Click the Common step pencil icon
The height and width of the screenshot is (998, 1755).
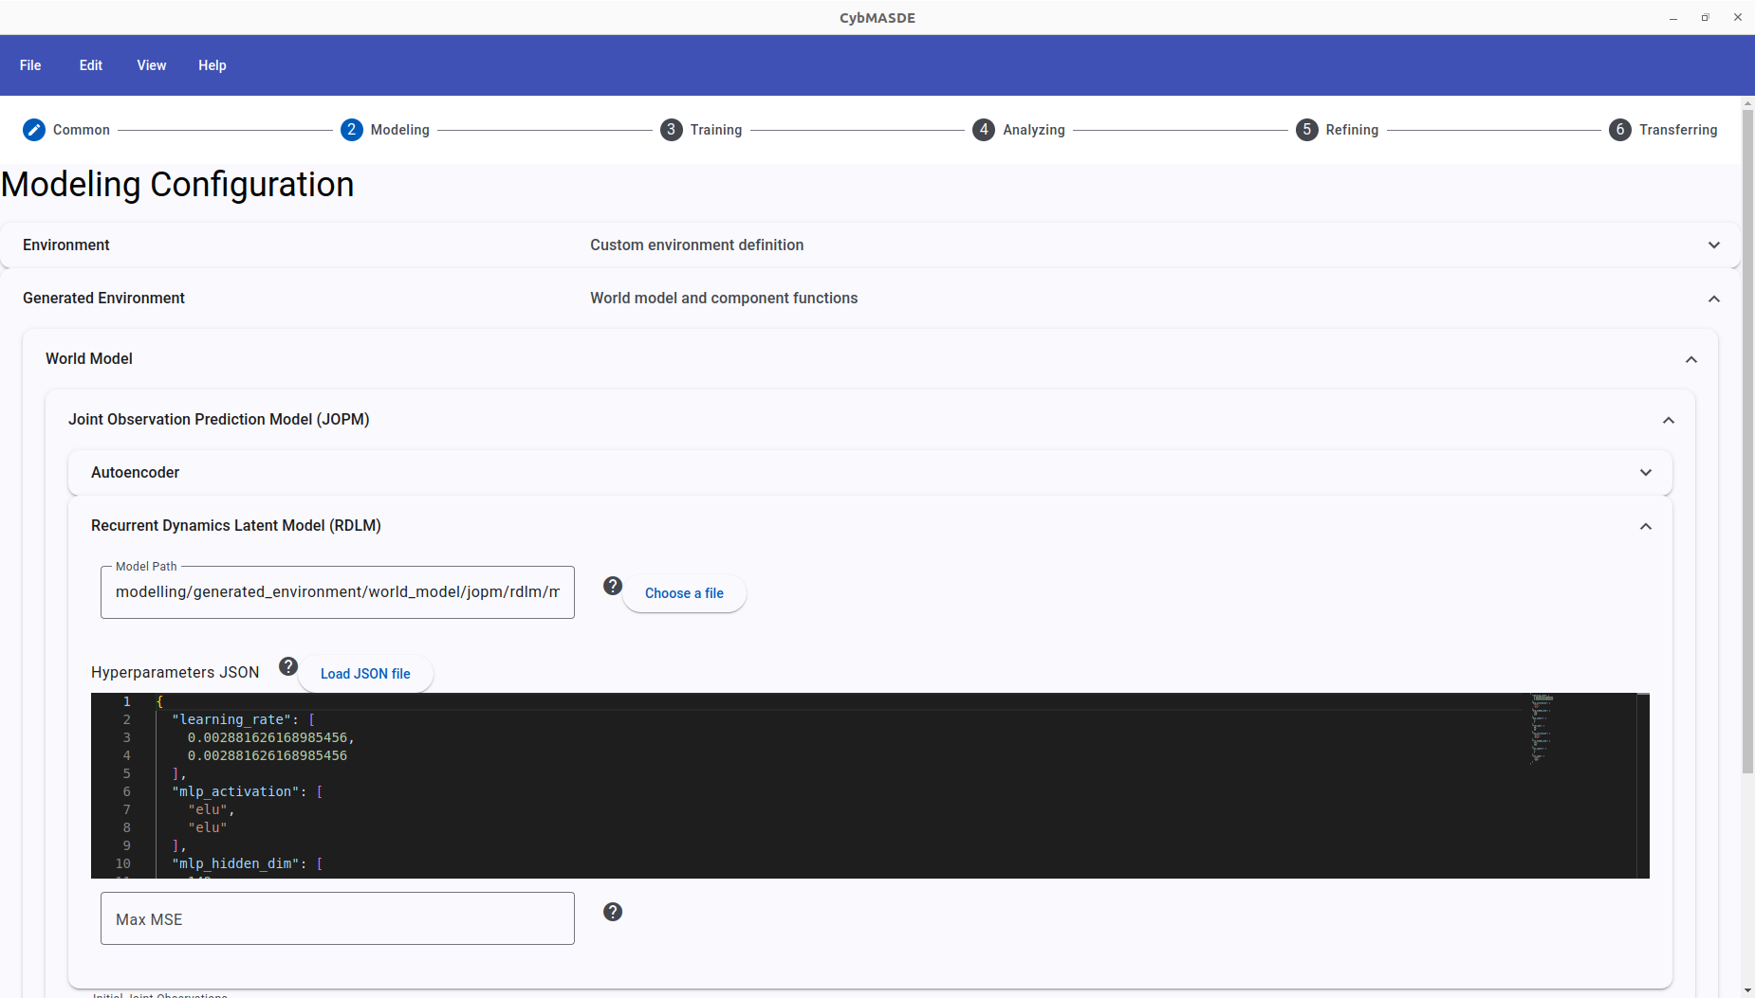[34, 130]
